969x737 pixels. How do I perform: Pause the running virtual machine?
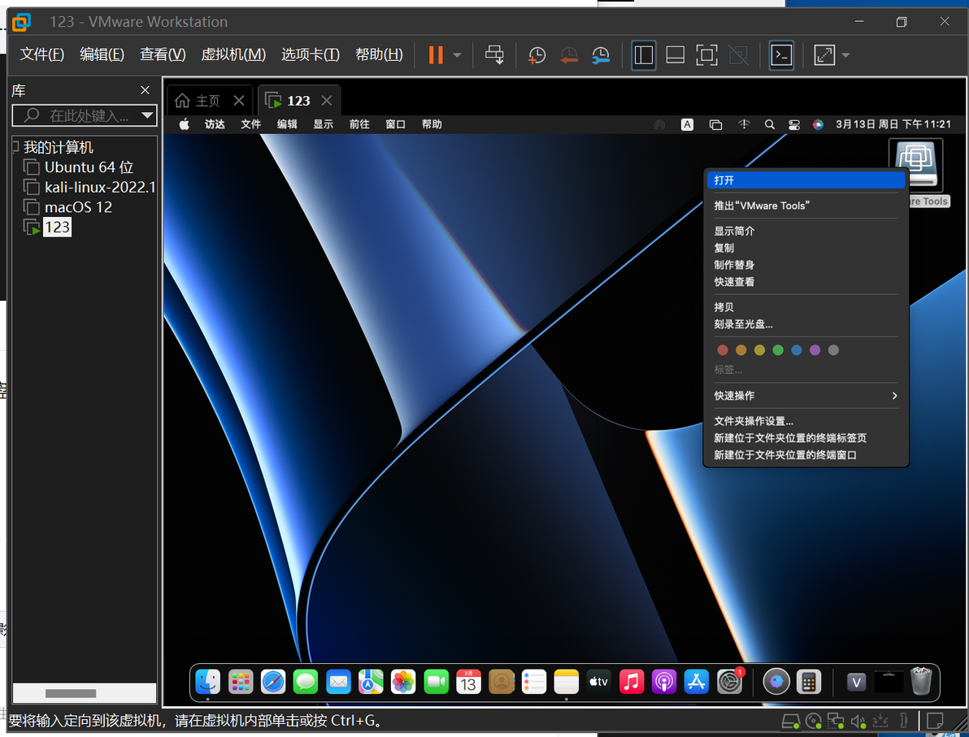[436, 55]
